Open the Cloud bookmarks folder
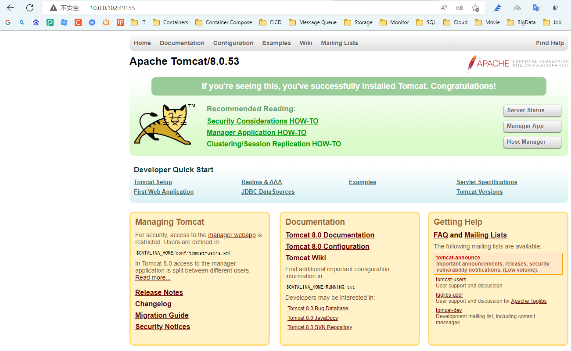This screenshot has height=351, width=571. pyautogui.click(x=456, y=22)
